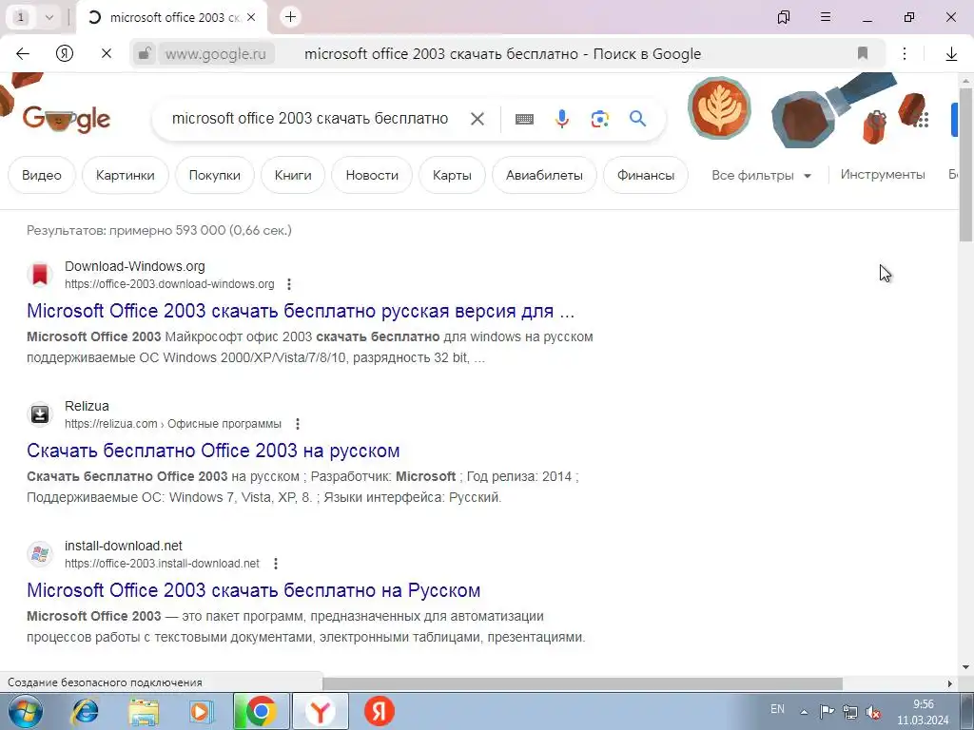Open the coffee latte doodle image
Viewport: 974px width, 730px height.
[x=719, y=108]
